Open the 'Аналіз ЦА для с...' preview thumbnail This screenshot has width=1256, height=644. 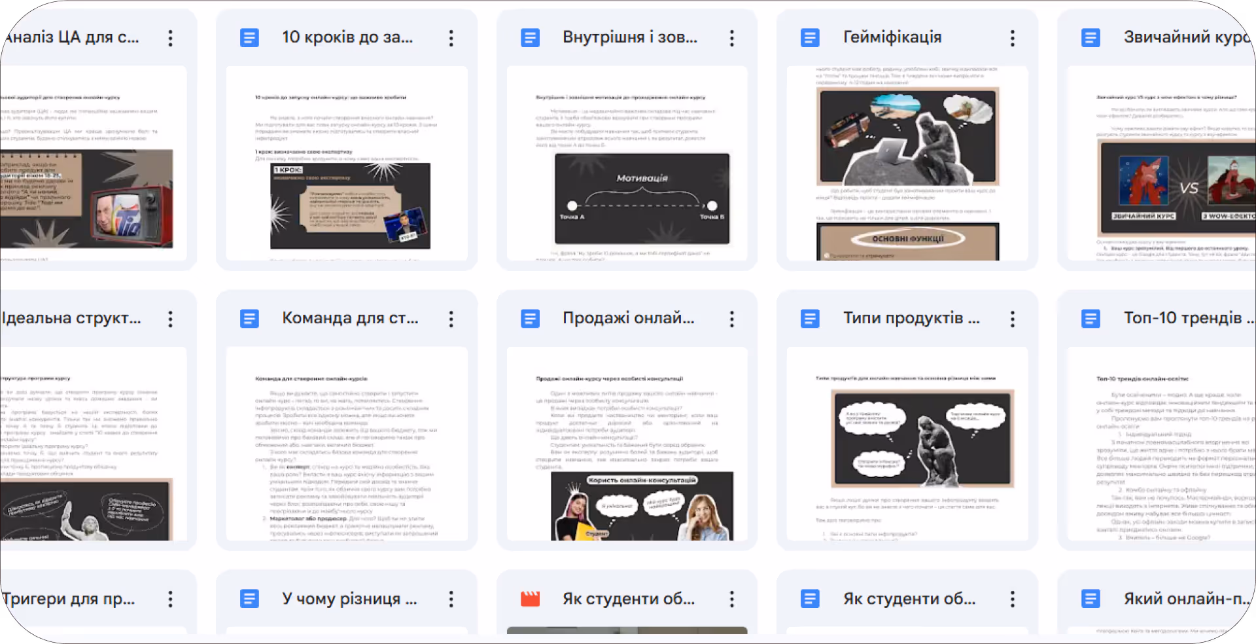pos(93,163)
